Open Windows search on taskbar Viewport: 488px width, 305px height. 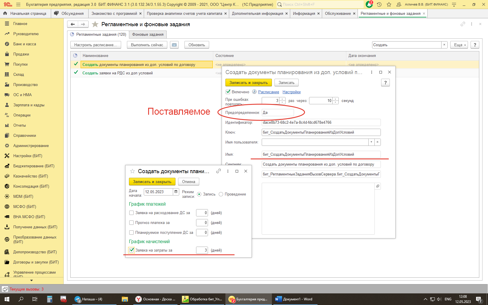(21, 299)
